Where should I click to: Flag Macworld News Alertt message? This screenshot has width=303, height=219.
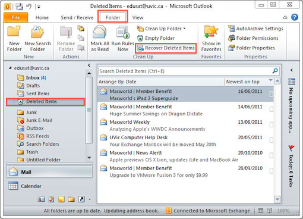(272, 155)
